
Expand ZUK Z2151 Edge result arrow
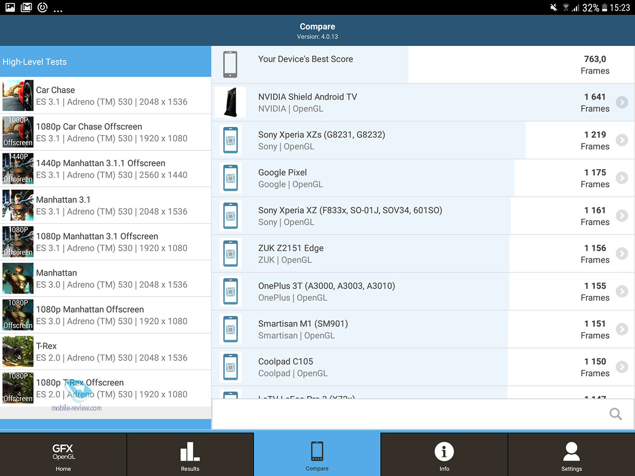tap(622, 253)
